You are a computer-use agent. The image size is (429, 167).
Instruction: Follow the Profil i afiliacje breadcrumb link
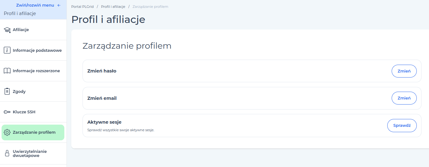click(x=113, y=7)
